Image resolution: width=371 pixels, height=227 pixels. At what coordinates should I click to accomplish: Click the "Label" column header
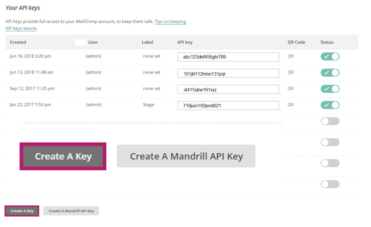tap(147, 42)
